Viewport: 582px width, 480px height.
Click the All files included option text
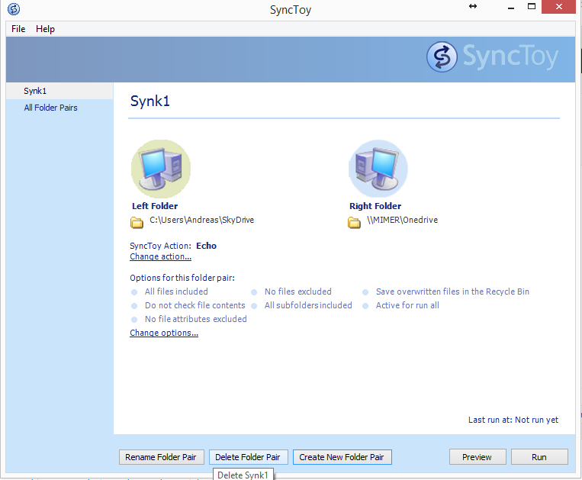pos(176,292)
